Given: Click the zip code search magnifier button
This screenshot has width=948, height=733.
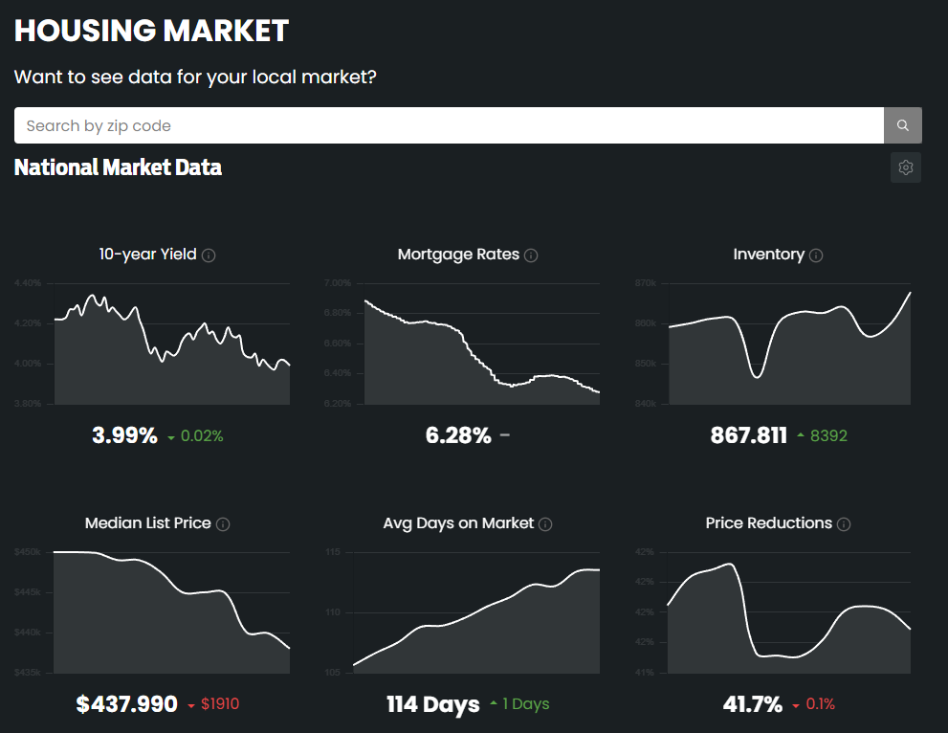Looking at the screenshot, I should point(902,125).
